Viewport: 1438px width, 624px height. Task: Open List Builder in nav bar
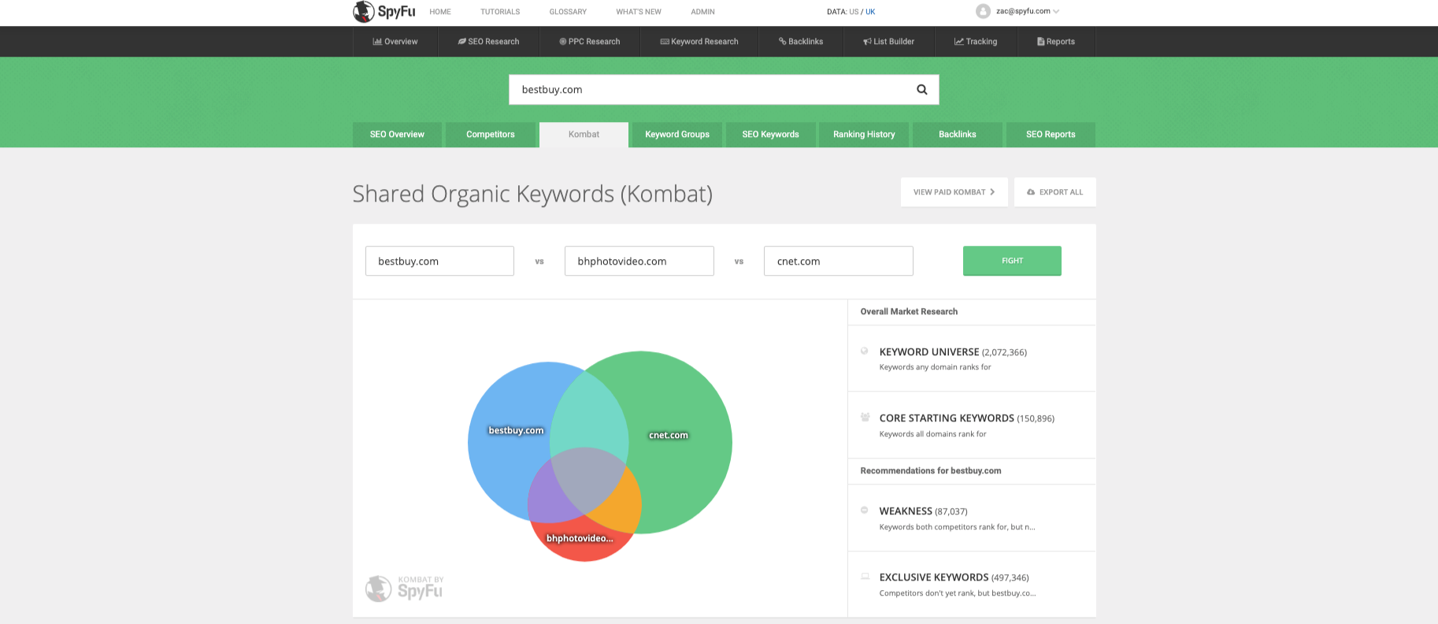889,42
